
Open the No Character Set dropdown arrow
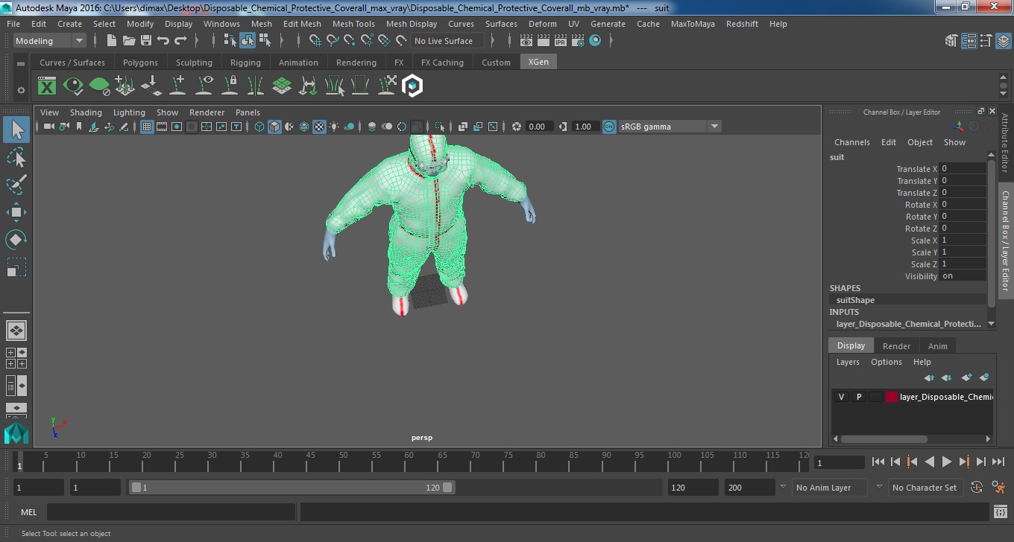pyautogui.click(x=879, y=487)
